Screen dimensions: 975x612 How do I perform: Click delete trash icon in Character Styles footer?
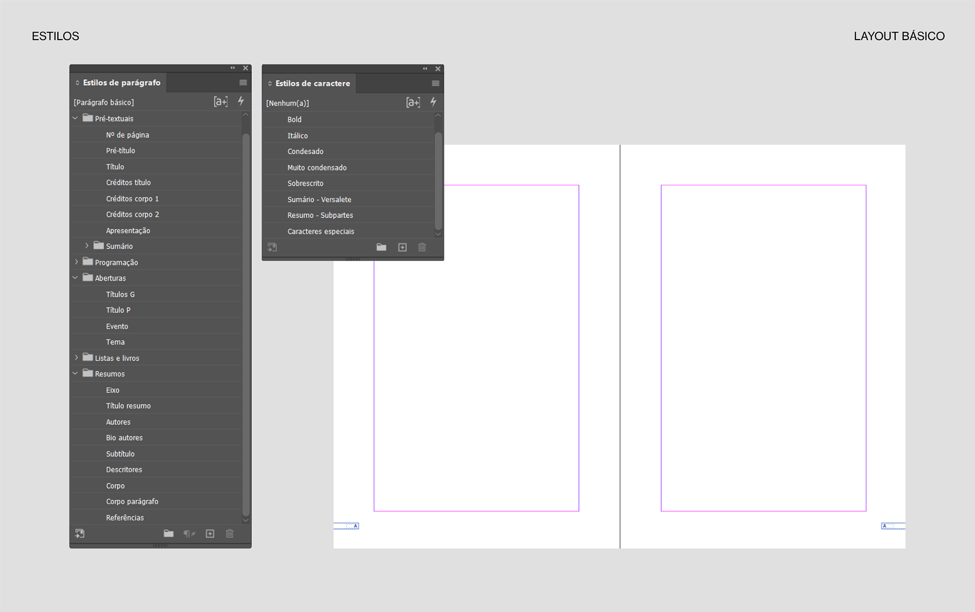pyautogui.click(x=422, y=247)
